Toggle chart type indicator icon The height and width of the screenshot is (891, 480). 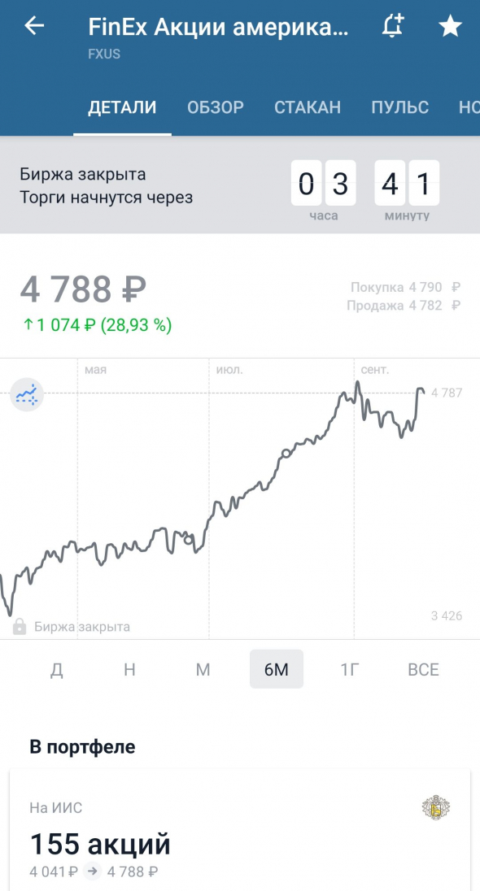click(27, 393)
